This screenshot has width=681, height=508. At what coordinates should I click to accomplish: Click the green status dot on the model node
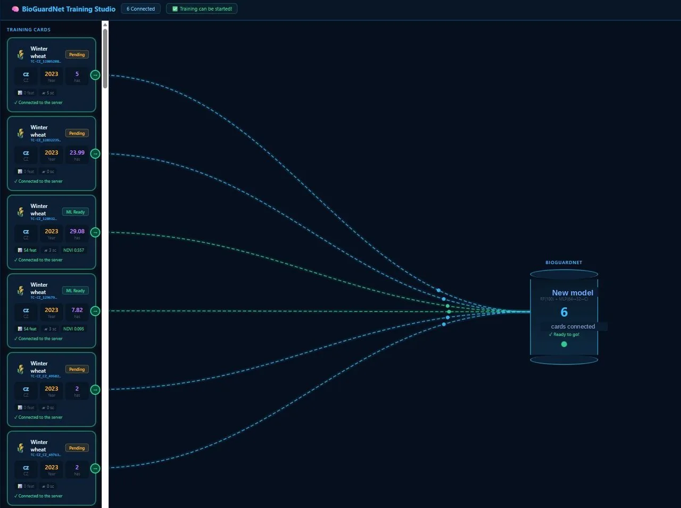(564, 344)
